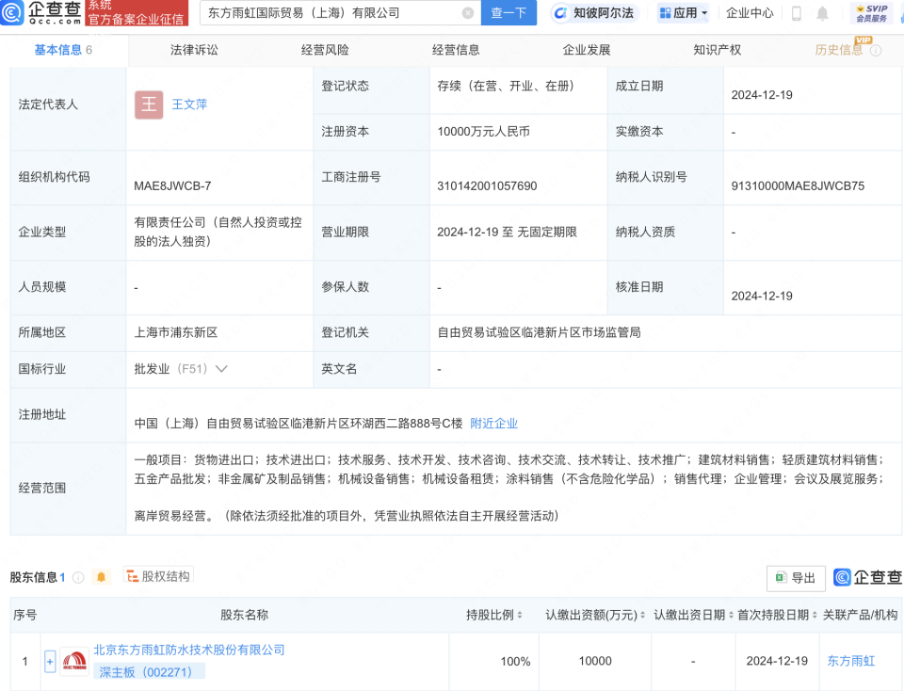Export shareholder info via 导出
Viewport: 904px width, 691px height.
pyautogui.click(x=796, y=578)
